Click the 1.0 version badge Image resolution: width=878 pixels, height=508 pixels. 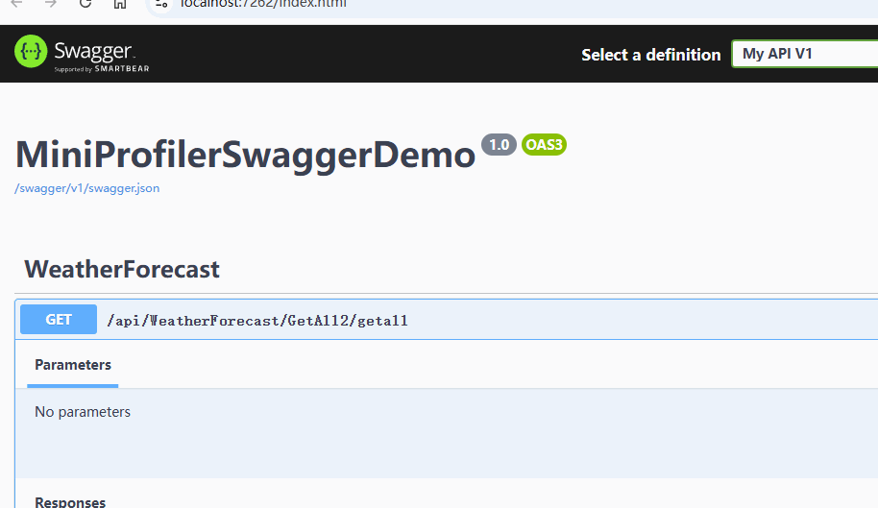pyautogui.click(x=499, y=145)
